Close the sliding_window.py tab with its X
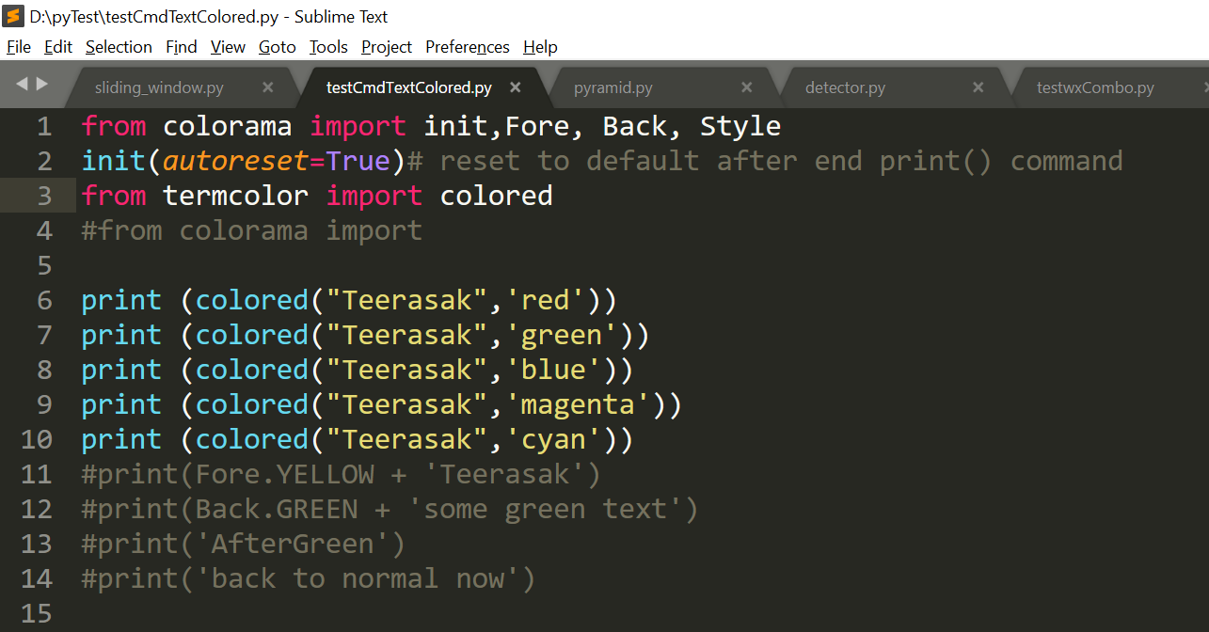This screenshot has height=632, width=1209. (x=267, y=87)
